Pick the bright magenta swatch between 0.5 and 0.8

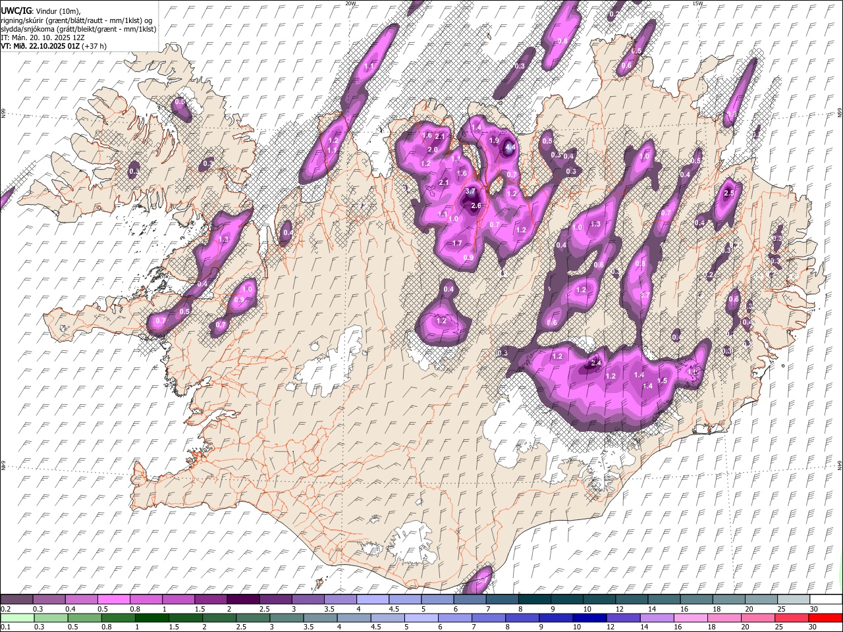[113, 600]
